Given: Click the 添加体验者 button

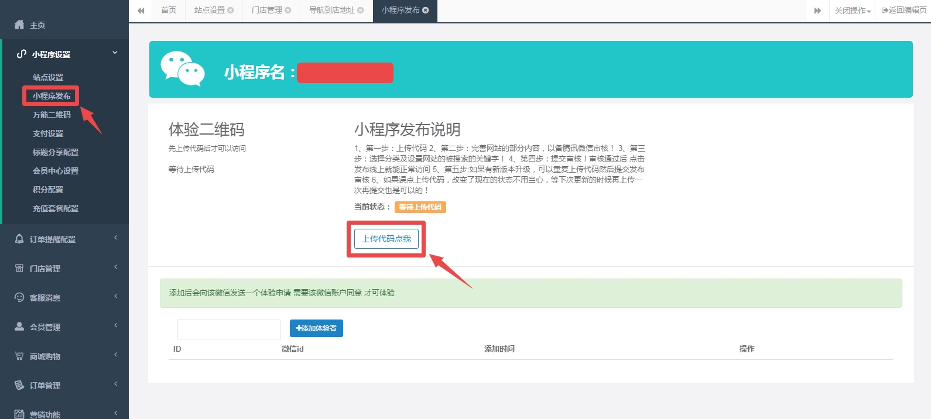Looking at the screenshot, I should [316, 328].
